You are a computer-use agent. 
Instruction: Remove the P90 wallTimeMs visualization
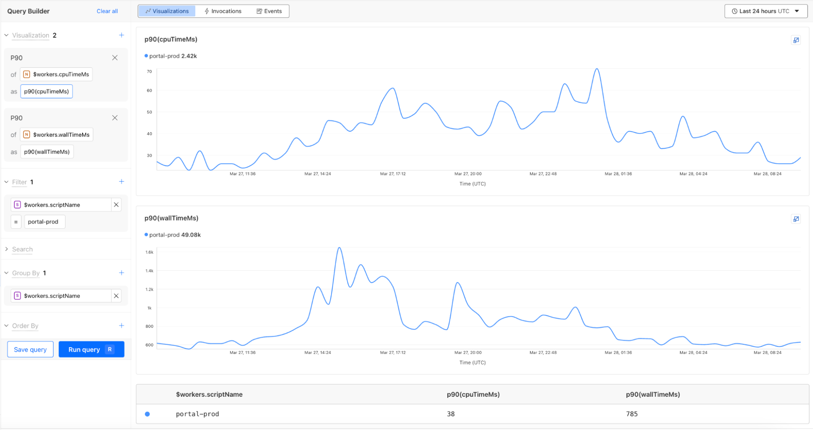115,118
